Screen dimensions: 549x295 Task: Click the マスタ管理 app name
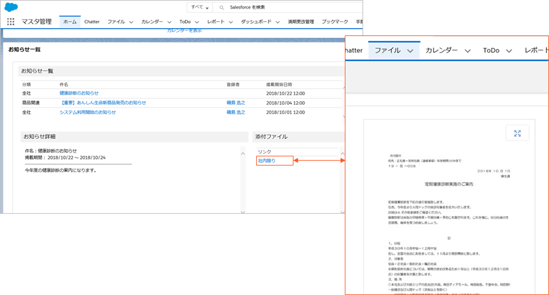coord(37,22)
